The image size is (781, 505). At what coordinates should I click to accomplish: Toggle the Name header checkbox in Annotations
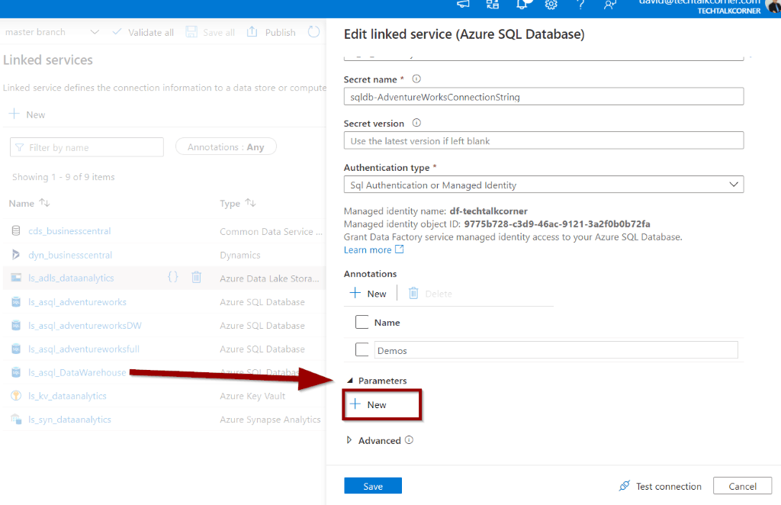(x=362, y=322)
